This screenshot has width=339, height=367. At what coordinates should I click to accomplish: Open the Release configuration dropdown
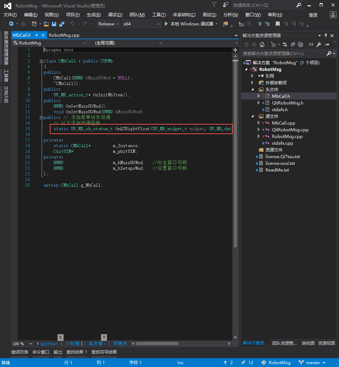pos(108,24)
